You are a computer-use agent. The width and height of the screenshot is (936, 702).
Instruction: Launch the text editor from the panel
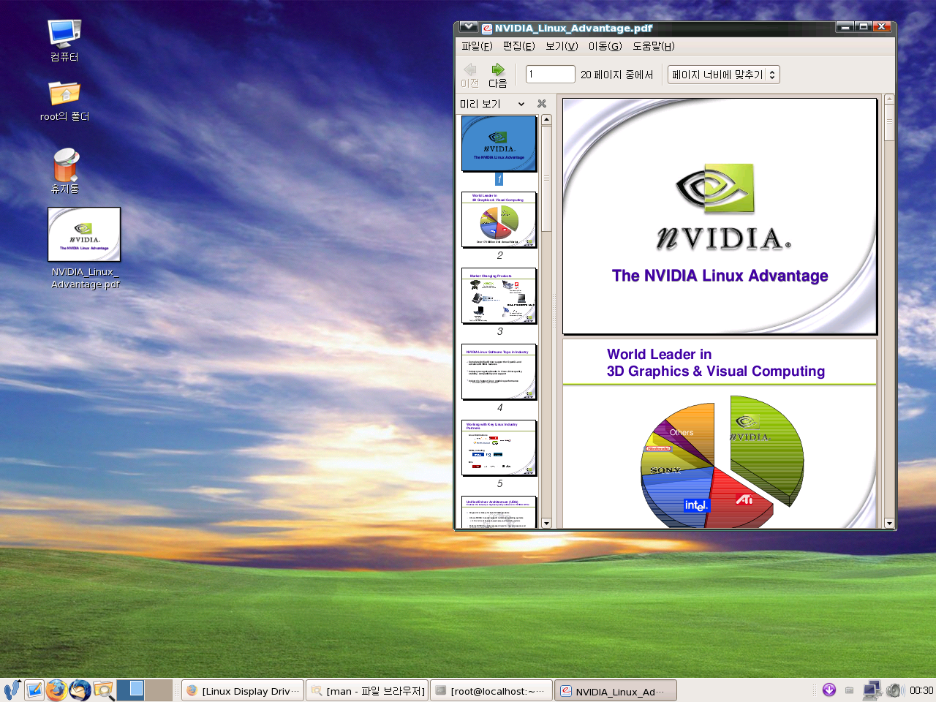point(34,690)
